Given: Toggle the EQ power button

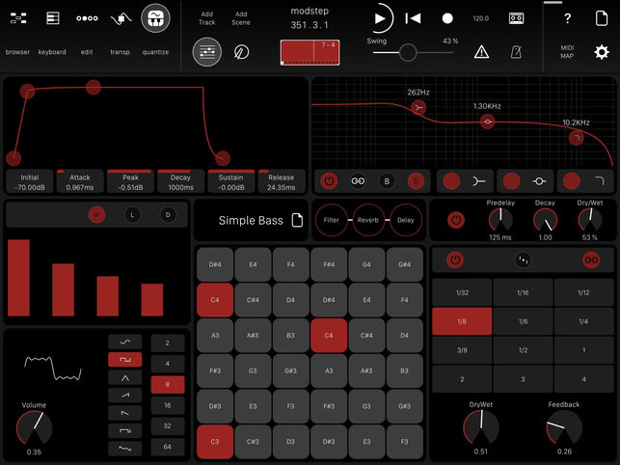Looking at the screenshot, I should click(x=329, y=181).
